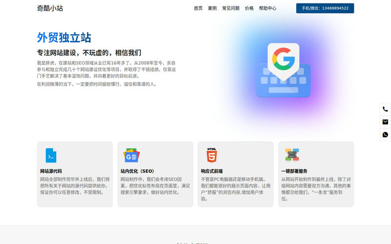The image size is (391, 244).
Task: Click the floating phone call icon
Action: point(385,109)
